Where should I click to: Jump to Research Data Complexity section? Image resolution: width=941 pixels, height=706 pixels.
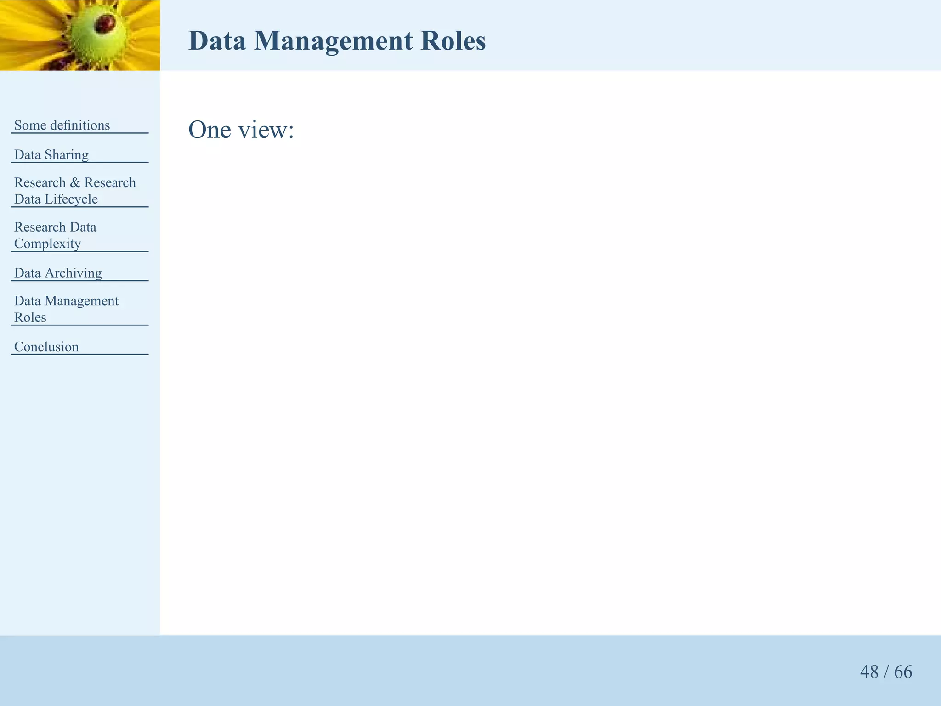55,235
